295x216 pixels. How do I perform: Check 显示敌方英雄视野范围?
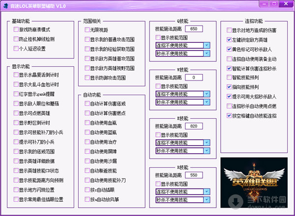click(87, 68)
